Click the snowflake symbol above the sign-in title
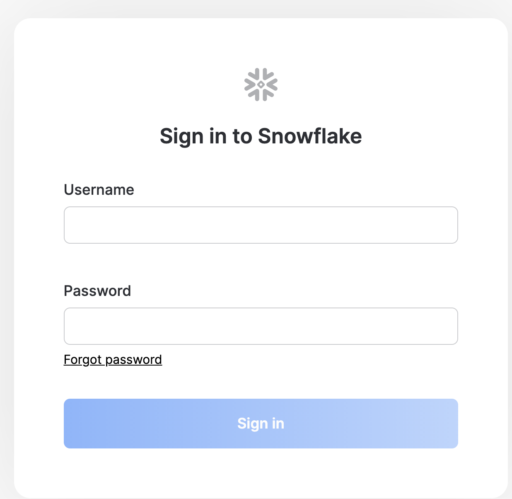This screenshot has width=512, height=499. coord(261,83)
